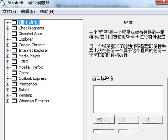Click the window icon beside Mozilla Firefox
The image size is (168, 140).
pos(14,67)
